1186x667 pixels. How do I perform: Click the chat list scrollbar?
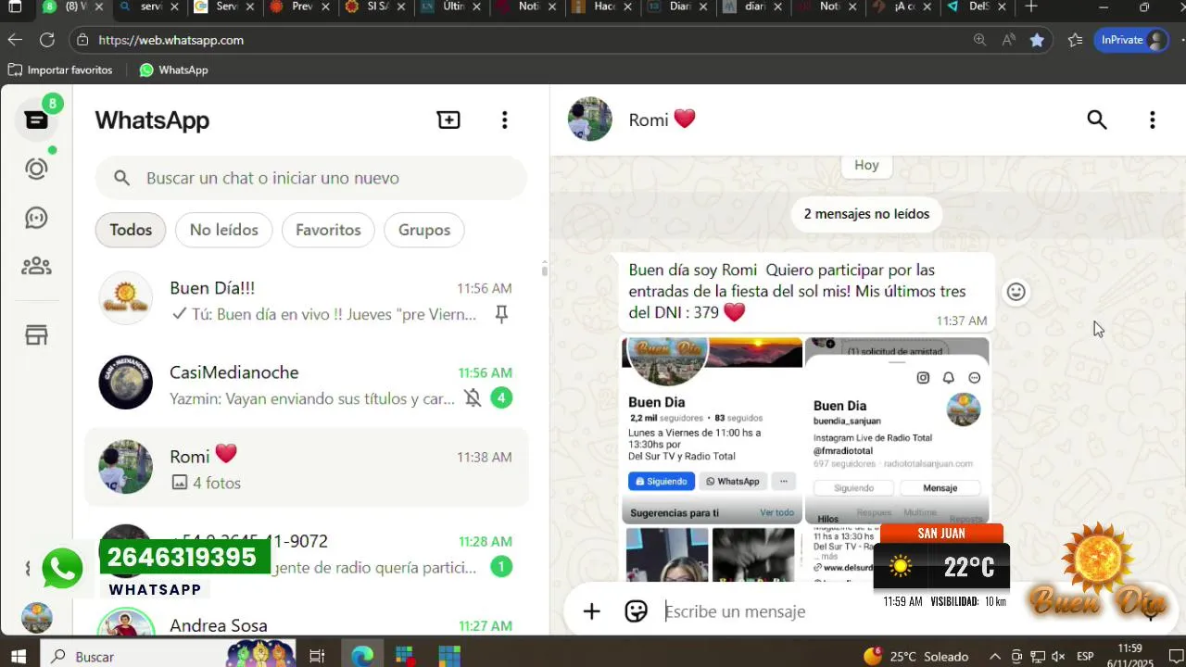(544, 269)
